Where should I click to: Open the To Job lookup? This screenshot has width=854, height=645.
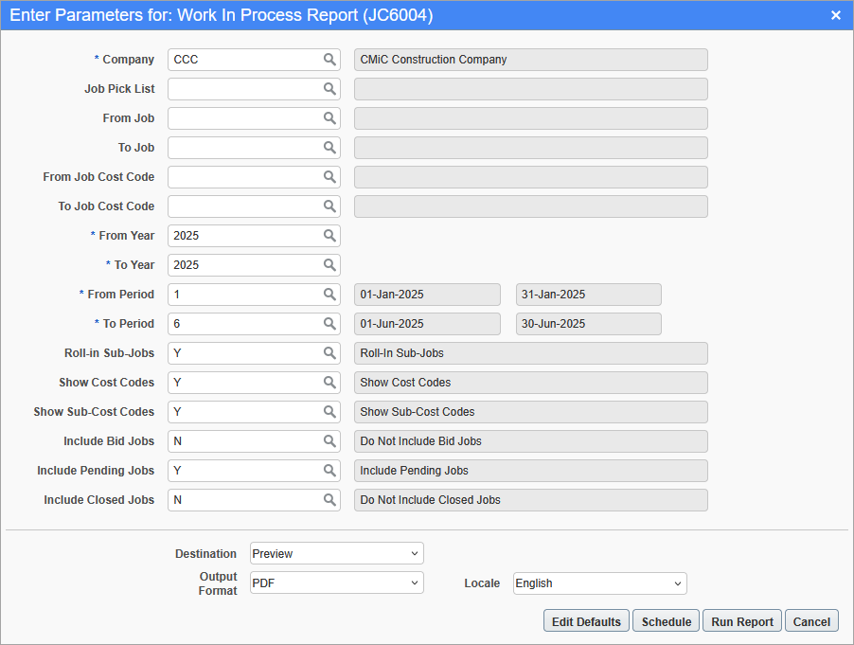coord(330,147)
